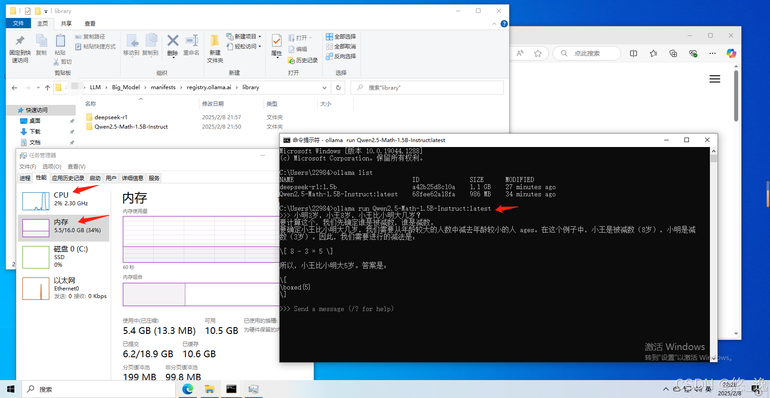Go back in Explorer navigation
770x398 pixels.
click(14, 88)
